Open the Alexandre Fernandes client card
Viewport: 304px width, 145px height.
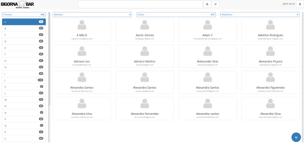tap(145, 109)
